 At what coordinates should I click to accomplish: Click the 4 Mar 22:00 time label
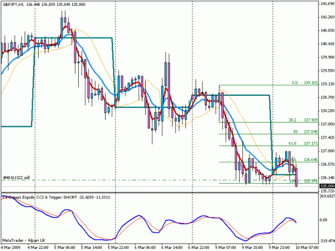[38, 247]
